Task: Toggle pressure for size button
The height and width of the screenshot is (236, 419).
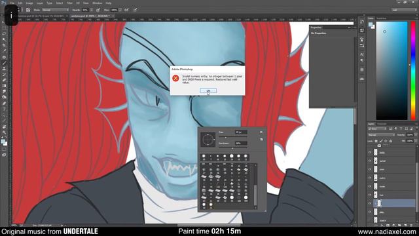Action: click(136, 10)
